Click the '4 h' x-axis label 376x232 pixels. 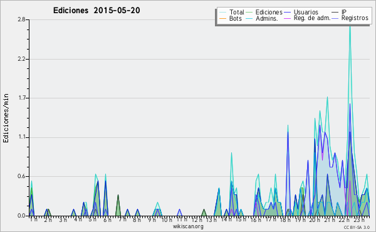pos(78,219)
